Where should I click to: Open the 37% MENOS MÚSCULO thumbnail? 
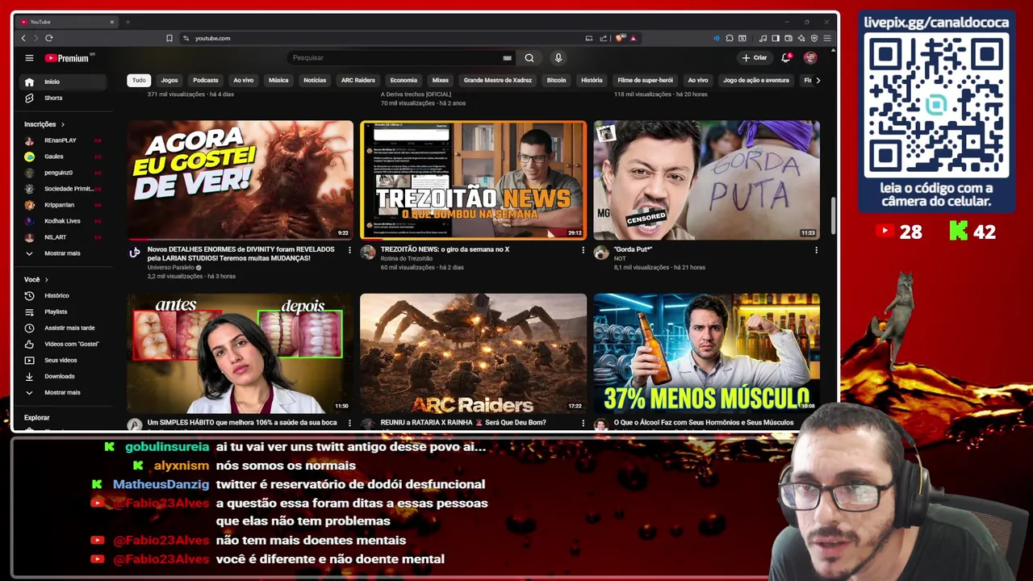(706, 353)
